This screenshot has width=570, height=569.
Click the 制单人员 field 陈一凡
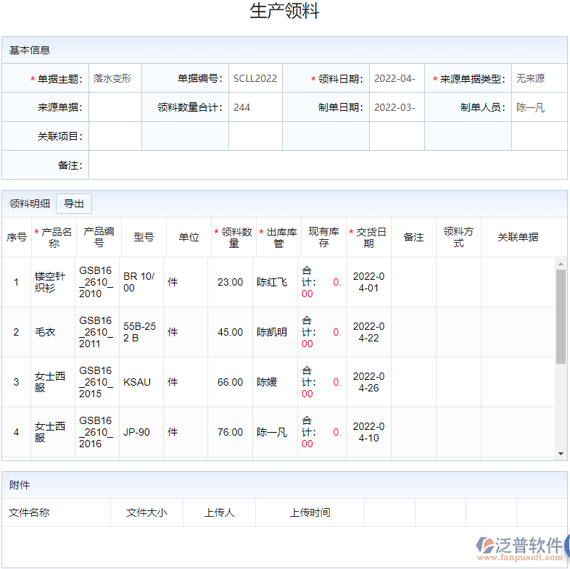[x=539, y=107]
